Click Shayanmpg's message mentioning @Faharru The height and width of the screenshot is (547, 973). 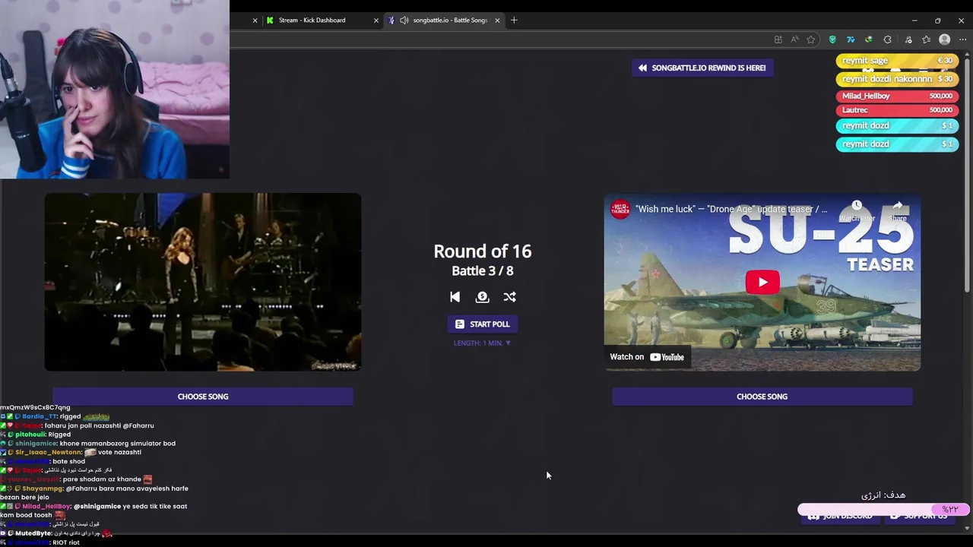[94, 493]
